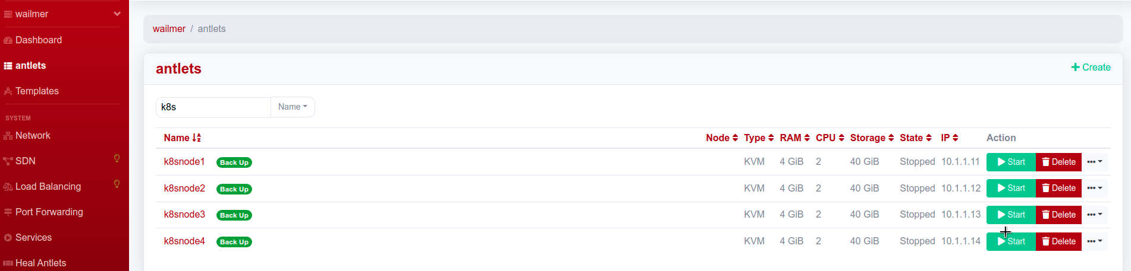Create a new antlet
This screenshot has height=271, width=1131.
(x=1091, y=68)
